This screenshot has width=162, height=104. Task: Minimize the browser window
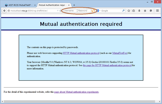[x=147, y=2]
